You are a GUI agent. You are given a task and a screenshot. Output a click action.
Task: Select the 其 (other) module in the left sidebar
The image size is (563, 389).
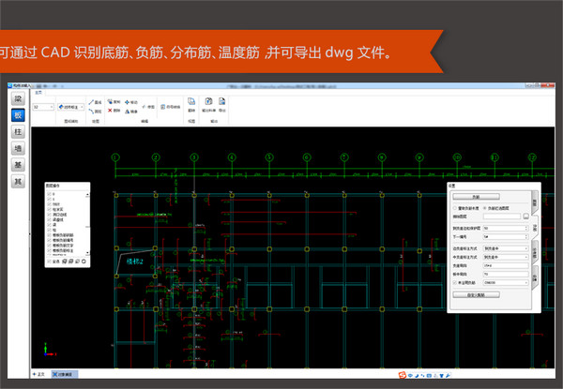pos(18,182)
